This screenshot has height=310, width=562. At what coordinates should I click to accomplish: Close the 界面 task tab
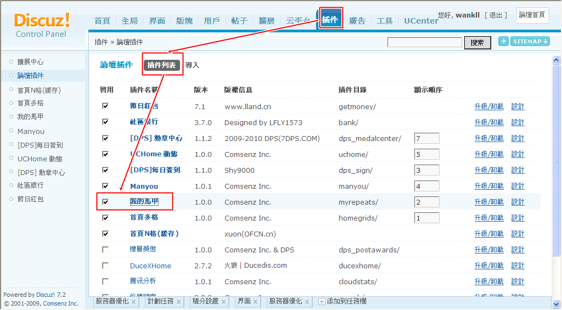256,302
